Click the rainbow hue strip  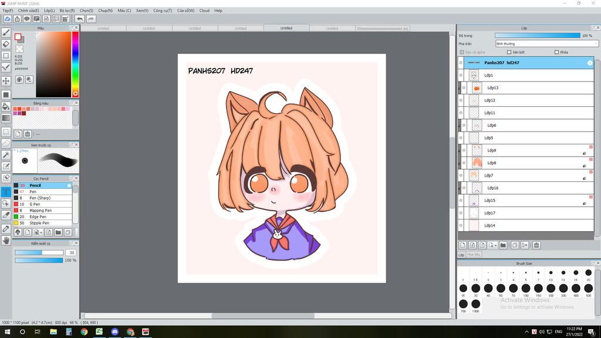pos(76,64)
